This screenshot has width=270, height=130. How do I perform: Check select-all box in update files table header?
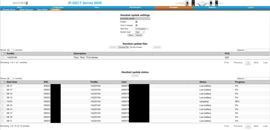(x=2, y=54)
